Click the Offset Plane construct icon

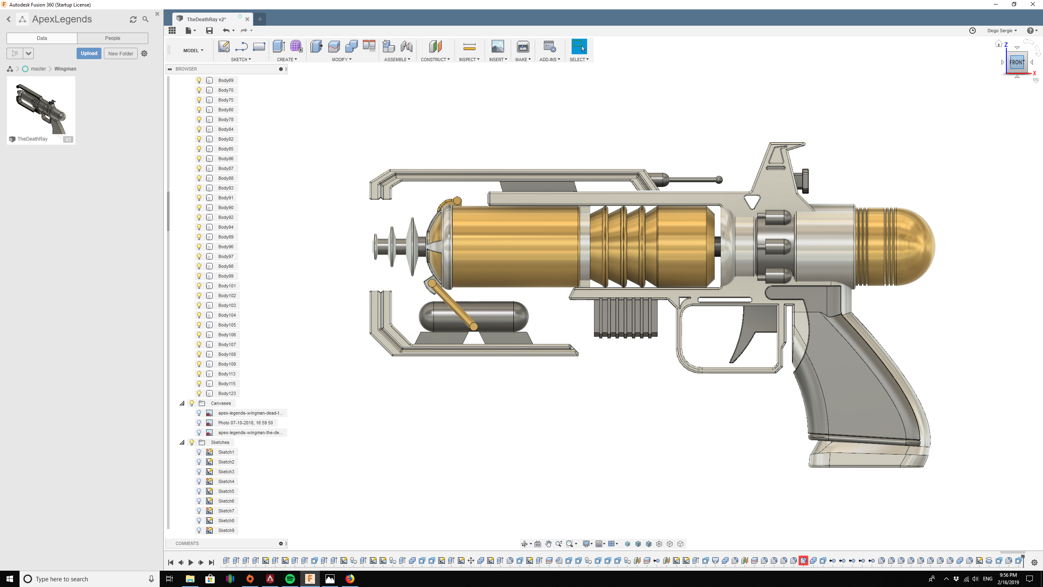(x=435, y=46)
